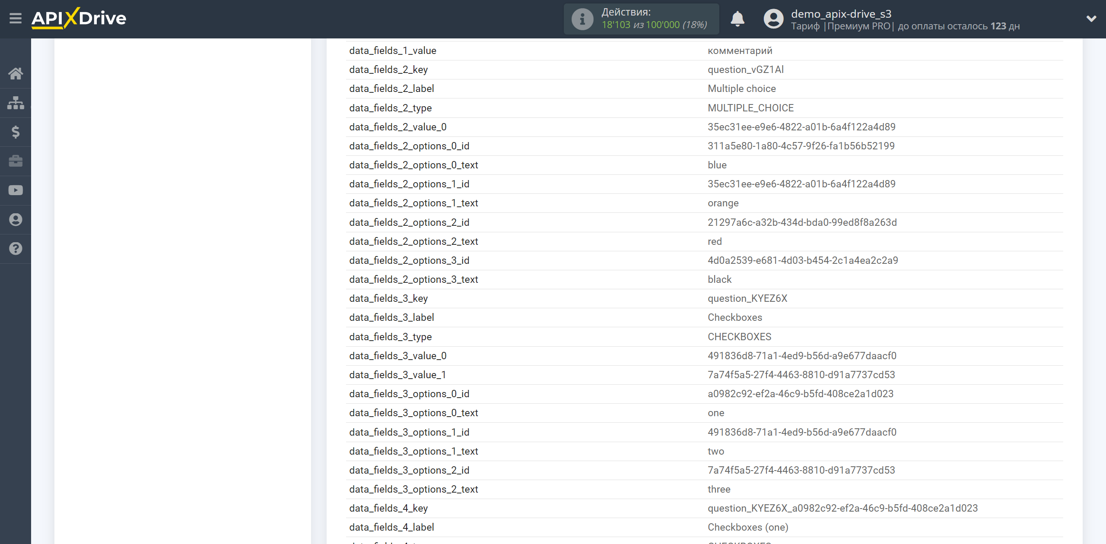Select the data_fields_3_label row label
1106x544 pixels.
391,317
